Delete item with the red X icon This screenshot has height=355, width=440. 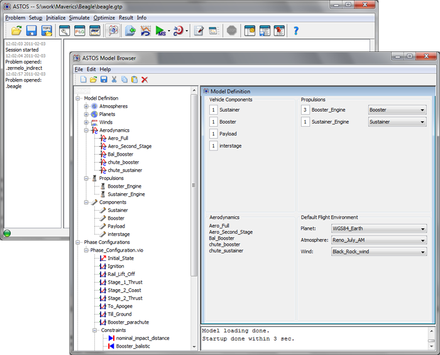(145, 80)
